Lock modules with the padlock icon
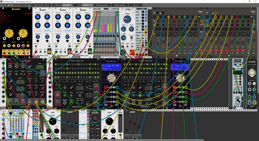 coord(29,5)
